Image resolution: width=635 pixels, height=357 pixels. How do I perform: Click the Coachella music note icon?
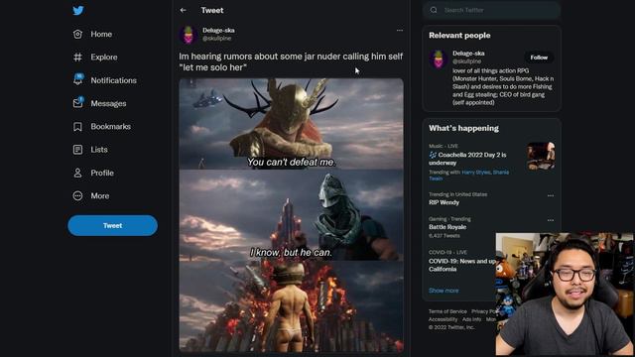[433, 155]
